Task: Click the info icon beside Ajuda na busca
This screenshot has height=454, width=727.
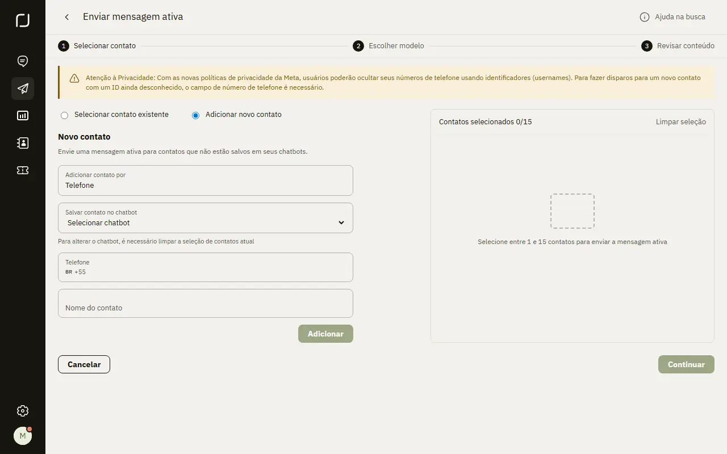Action: [x=645, y=17]
